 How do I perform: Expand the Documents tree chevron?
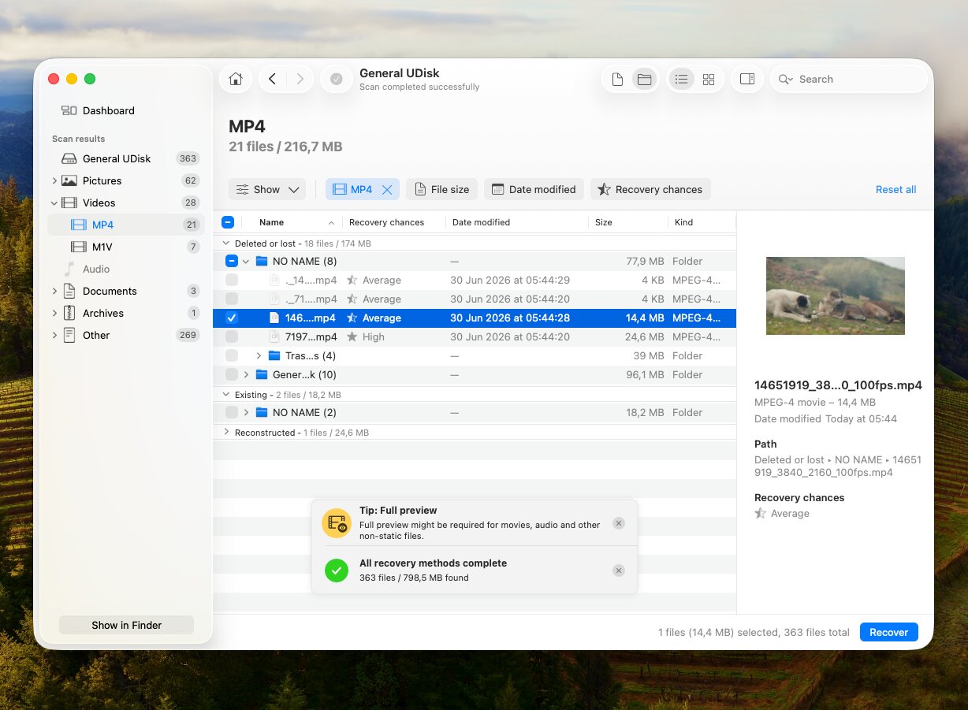pyautogui.click(x=54, y=291)
